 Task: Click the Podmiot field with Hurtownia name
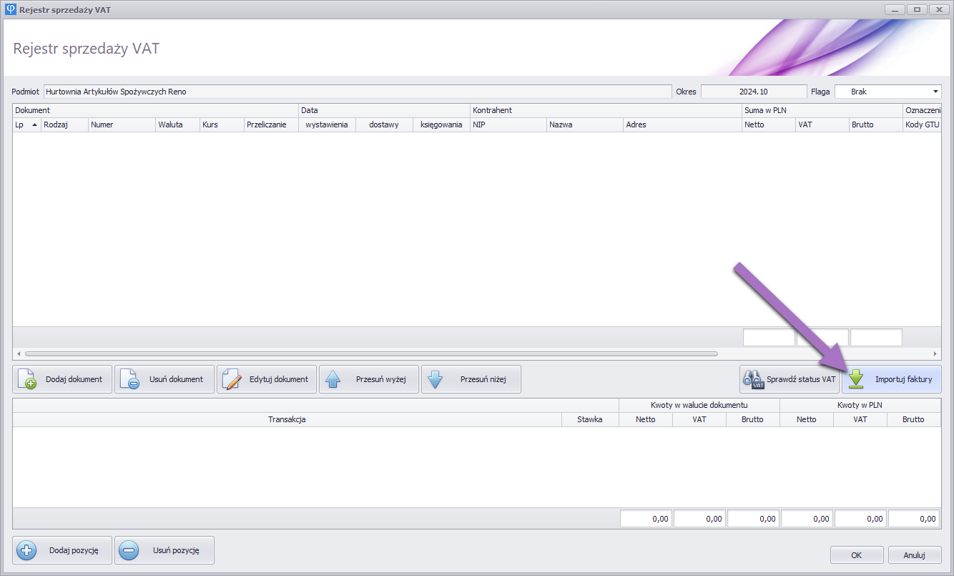pyautogui.click(x=358, y=92)
